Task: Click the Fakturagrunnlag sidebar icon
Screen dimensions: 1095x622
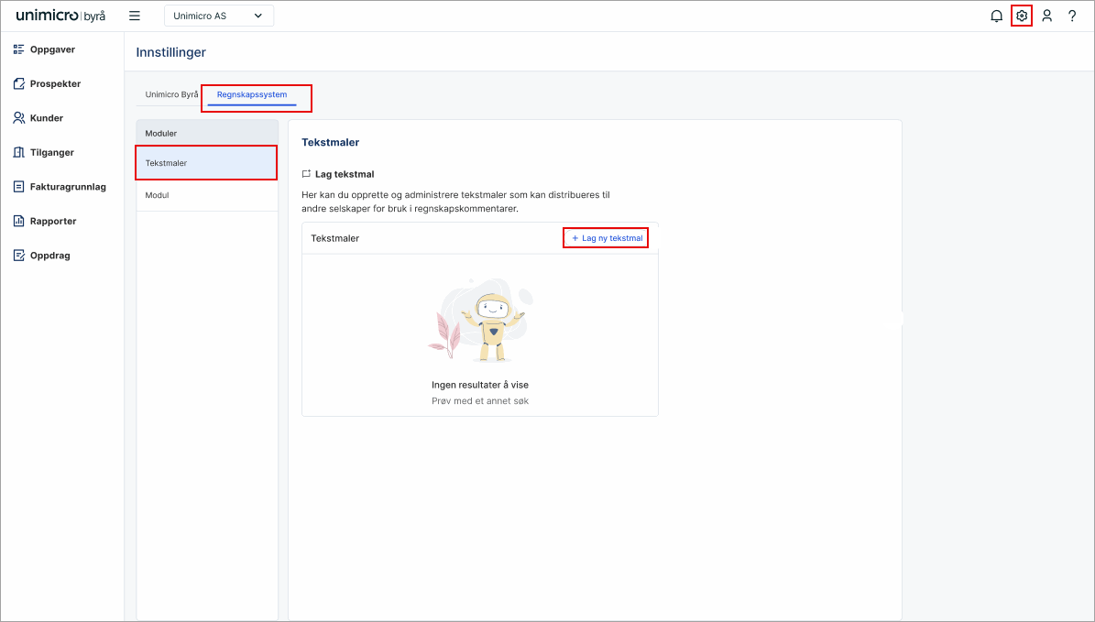Action: 19,186
